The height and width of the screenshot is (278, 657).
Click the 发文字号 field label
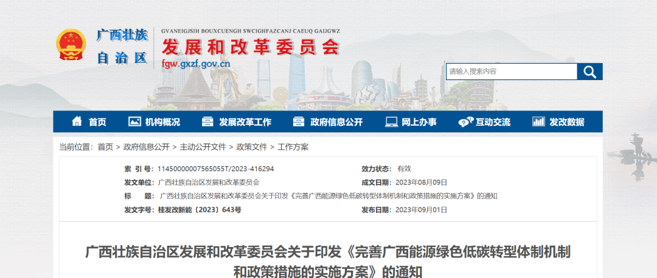139,210
